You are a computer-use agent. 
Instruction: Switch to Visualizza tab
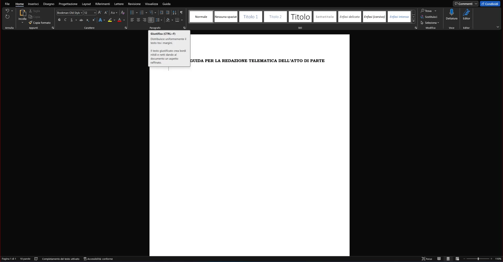(x=151, y=4)
